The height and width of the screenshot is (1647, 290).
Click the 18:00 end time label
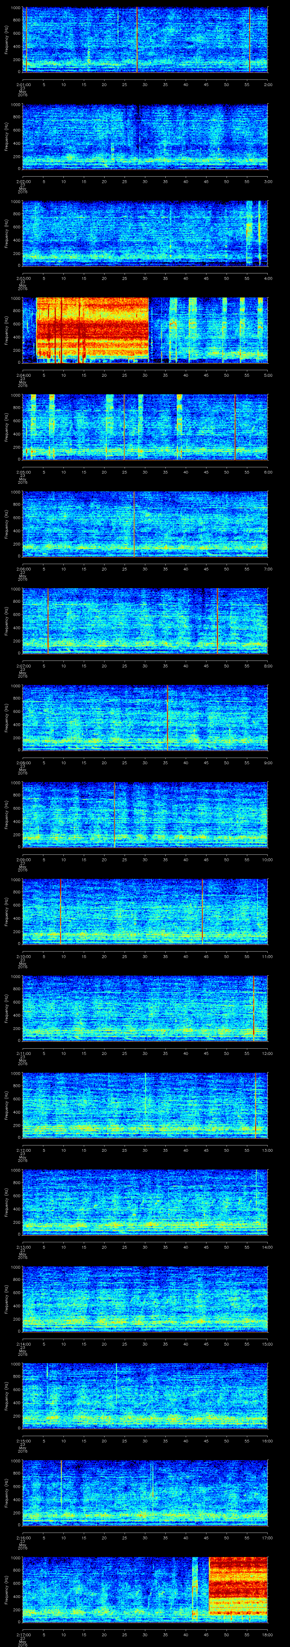(268, 1635)
